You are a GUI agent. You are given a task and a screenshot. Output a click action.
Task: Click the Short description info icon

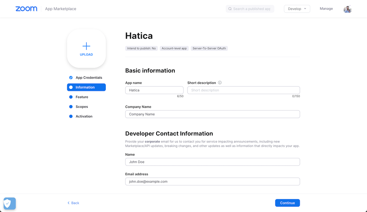pyautogui.click(x=220, y=83)
